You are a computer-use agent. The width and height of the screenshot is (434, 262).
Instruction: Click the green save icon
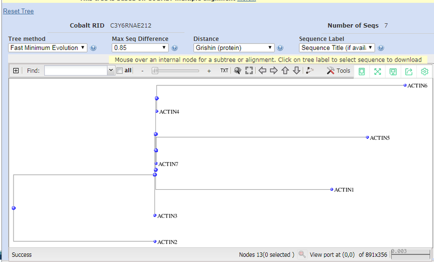pyautogui.click(x=393, y=72)
